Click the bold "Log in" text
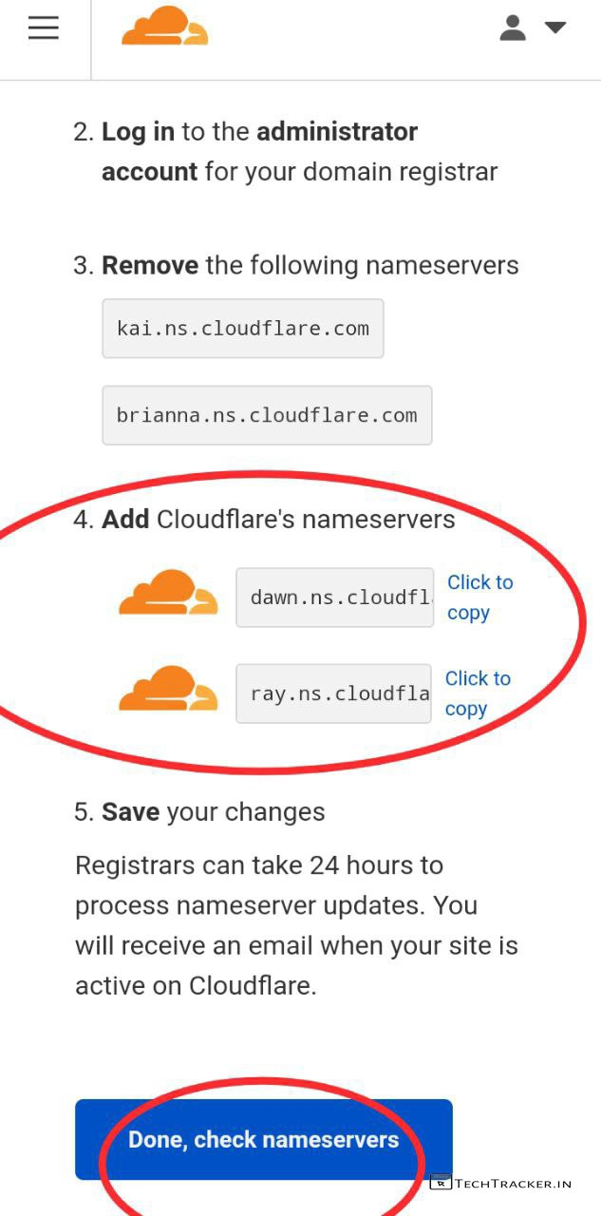Viewport: 601px width, 1216px height. tap(139, 132)
